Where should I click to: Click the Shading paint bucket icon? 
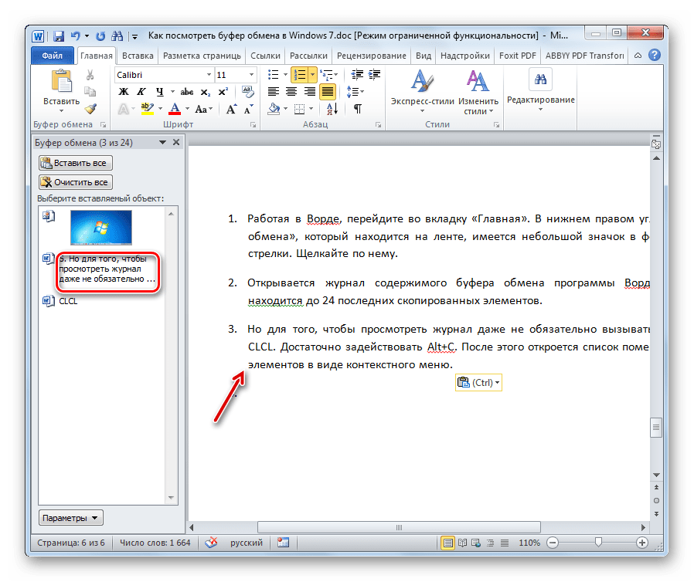274,109
